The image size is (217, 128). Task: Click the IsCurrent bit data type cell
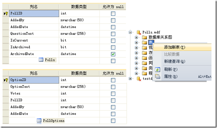pyautogui.click(x=79, y=40)
